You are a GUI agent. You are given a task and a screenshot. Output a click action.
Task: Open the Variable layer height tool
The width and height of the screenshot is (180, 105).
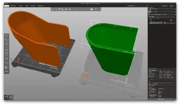coord(91,9)
